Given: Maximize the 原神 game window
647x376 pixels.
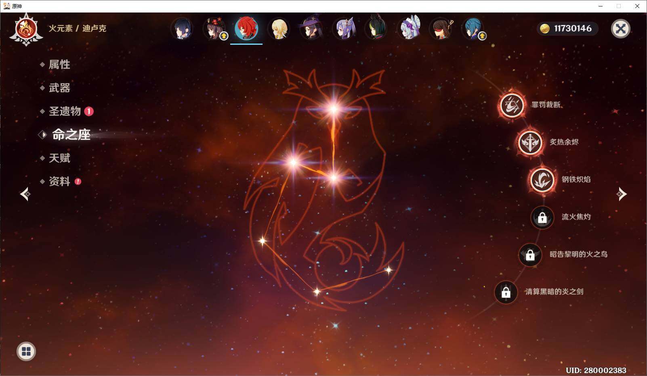Looking at the screenshot, I should tap(619, 6).
